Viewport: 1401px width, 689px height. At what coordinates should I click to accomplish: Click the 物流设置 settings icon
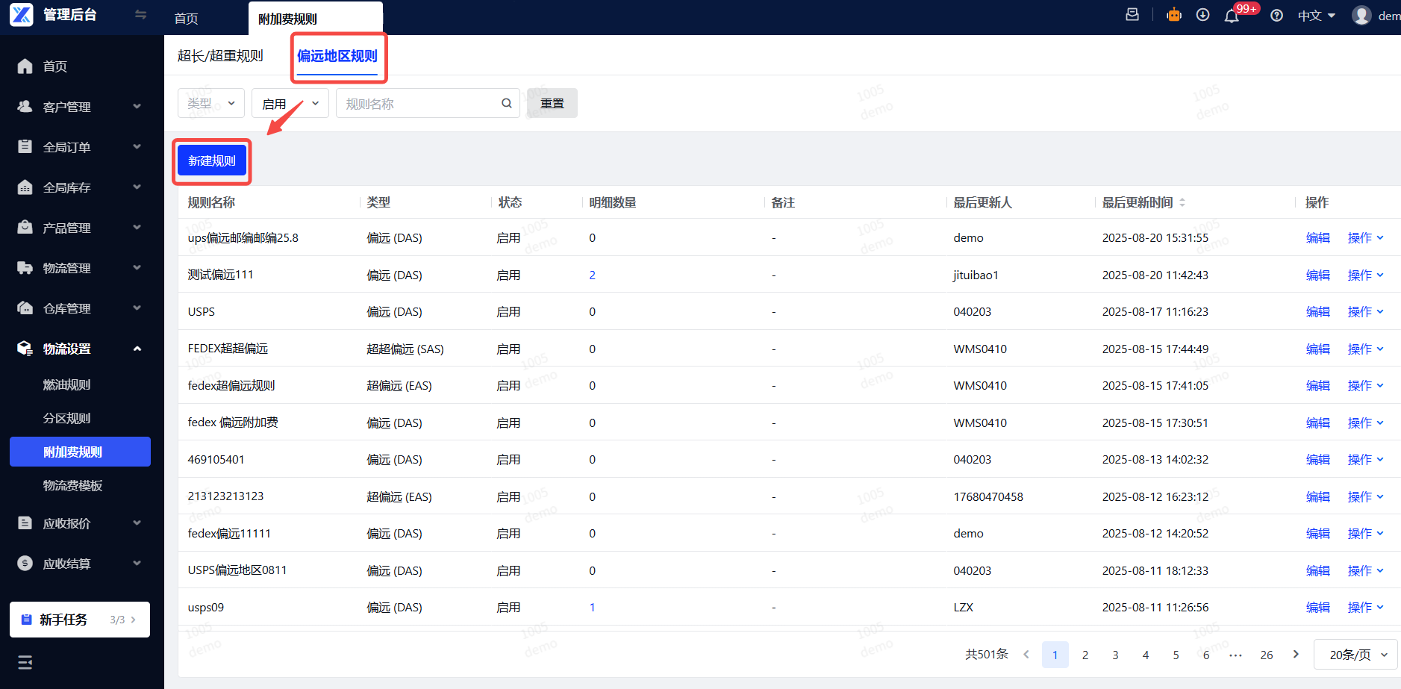point(25,349)
